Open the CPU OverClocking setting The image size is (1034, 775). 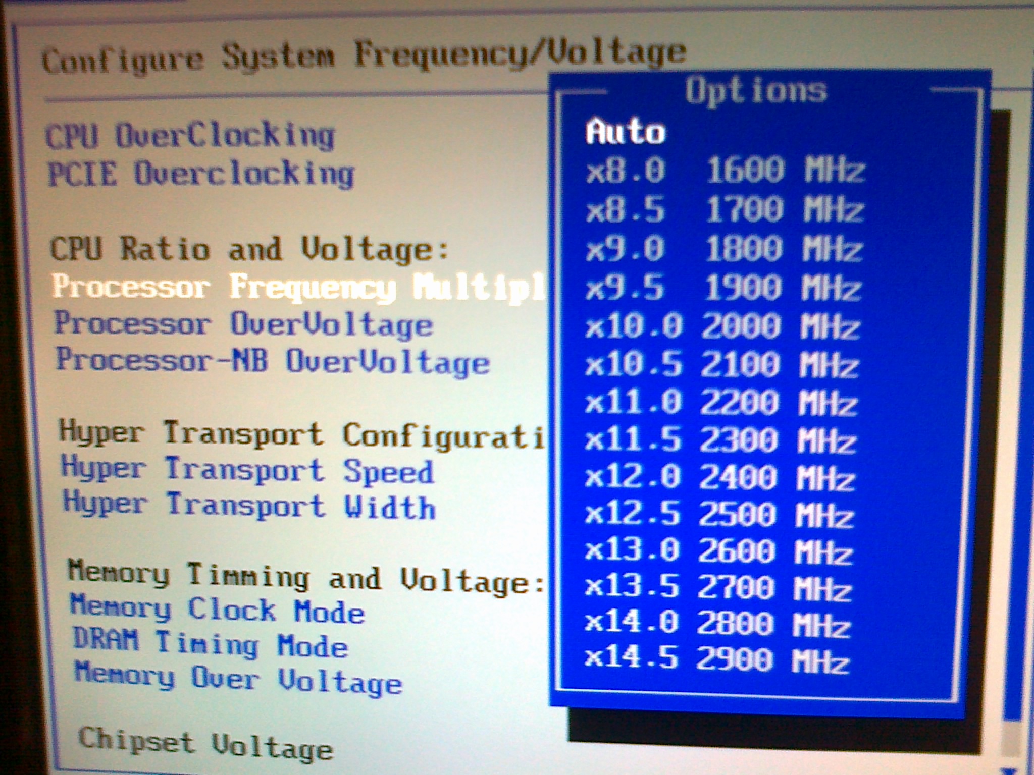[x=190, y=136]
